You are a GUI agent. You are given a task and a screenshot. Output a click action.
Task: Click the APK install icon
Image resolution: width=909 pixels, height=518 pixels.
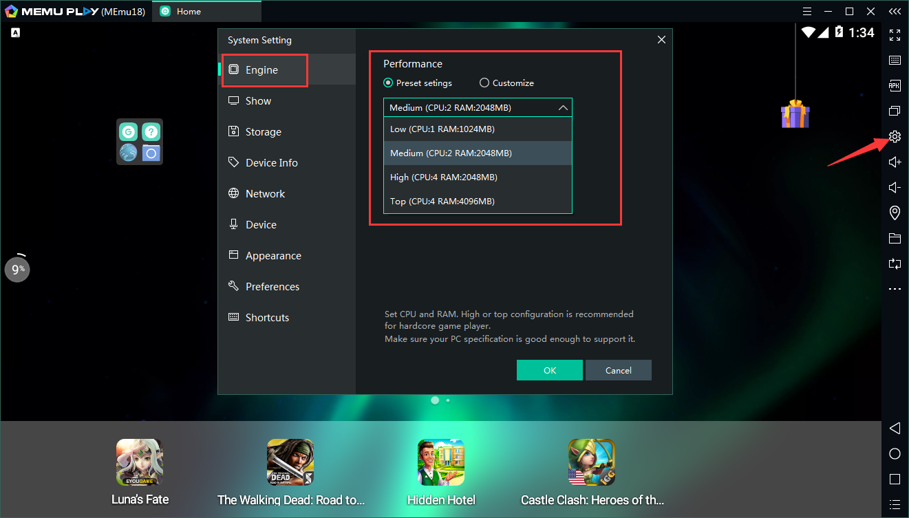coord(895,86)
